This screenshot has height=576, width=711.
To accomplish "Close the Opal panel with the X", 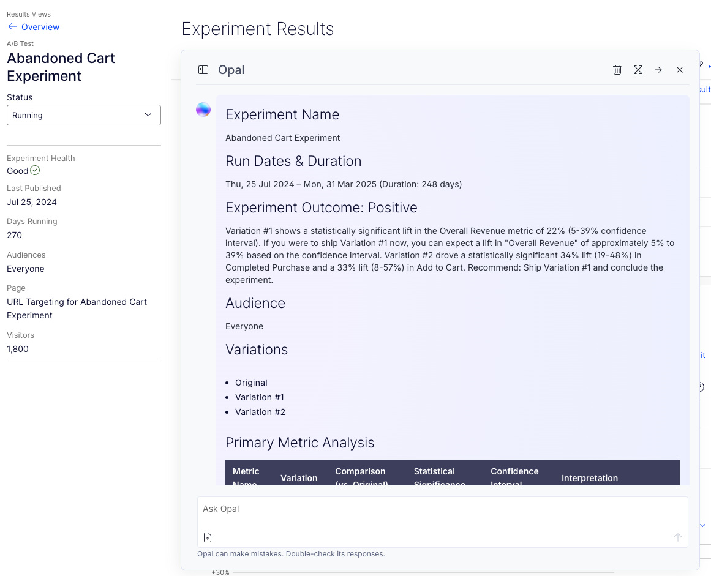I will pyautogui.click(x=680, y=70).
